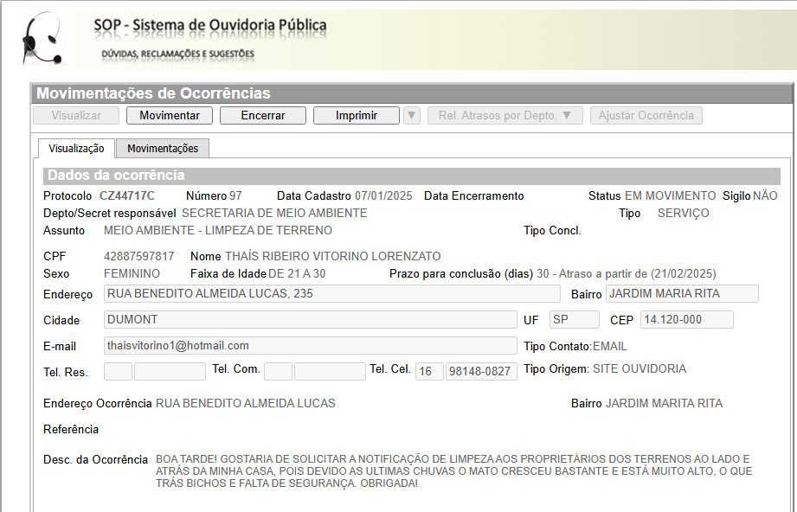
Task: Click Encerrar to close the occurrence
Action: click(262, 116)
